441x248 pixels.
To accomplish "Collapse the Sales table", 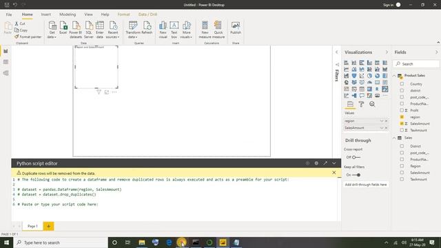I will [x=394, y=138].
